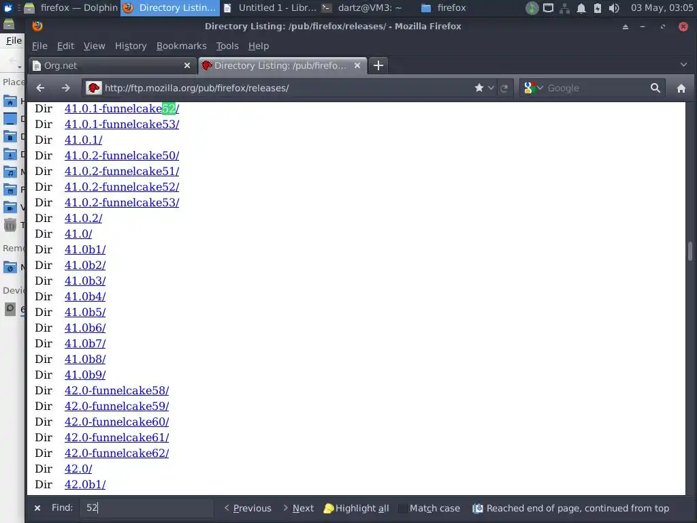Open notifications bell in system tray

point(581,8)
